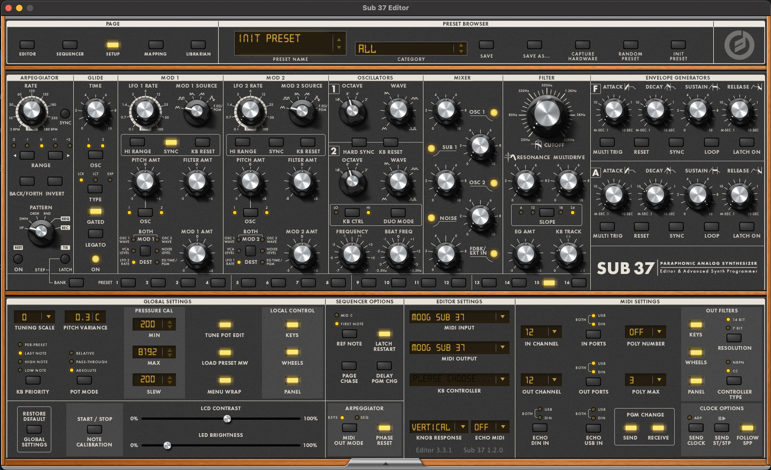Click the LCD Contrast slider handle
The height and width of the screenshot is (470, 771).
(x=227, y=419)
